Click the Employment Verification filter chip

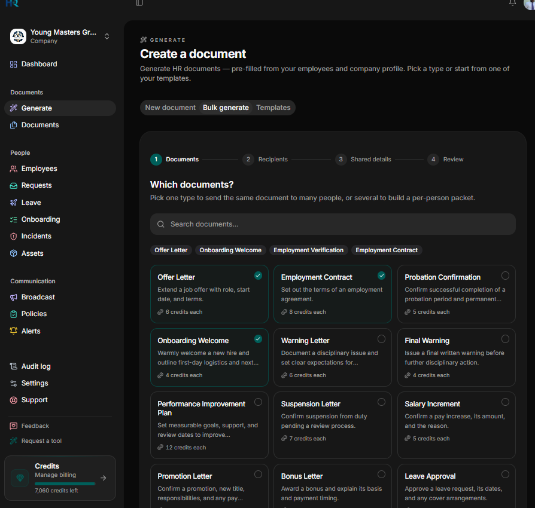pyautogui.click(x=308, y=250)
